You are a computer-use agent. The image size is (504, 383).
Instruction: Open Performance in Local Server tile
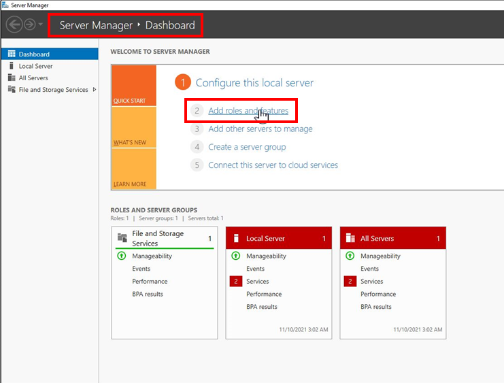tap(264, 294)
